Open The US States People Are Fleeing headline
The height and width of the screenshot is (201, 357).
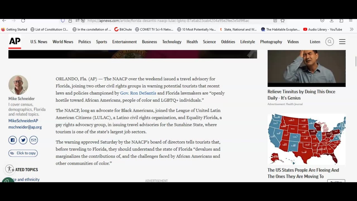(303, 173)
